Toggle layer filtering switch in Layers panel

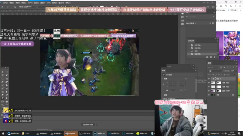pos(237,67)
